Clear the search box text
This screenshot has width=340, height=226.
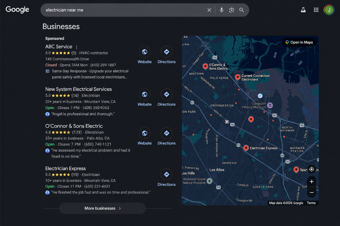click(209, 10)
